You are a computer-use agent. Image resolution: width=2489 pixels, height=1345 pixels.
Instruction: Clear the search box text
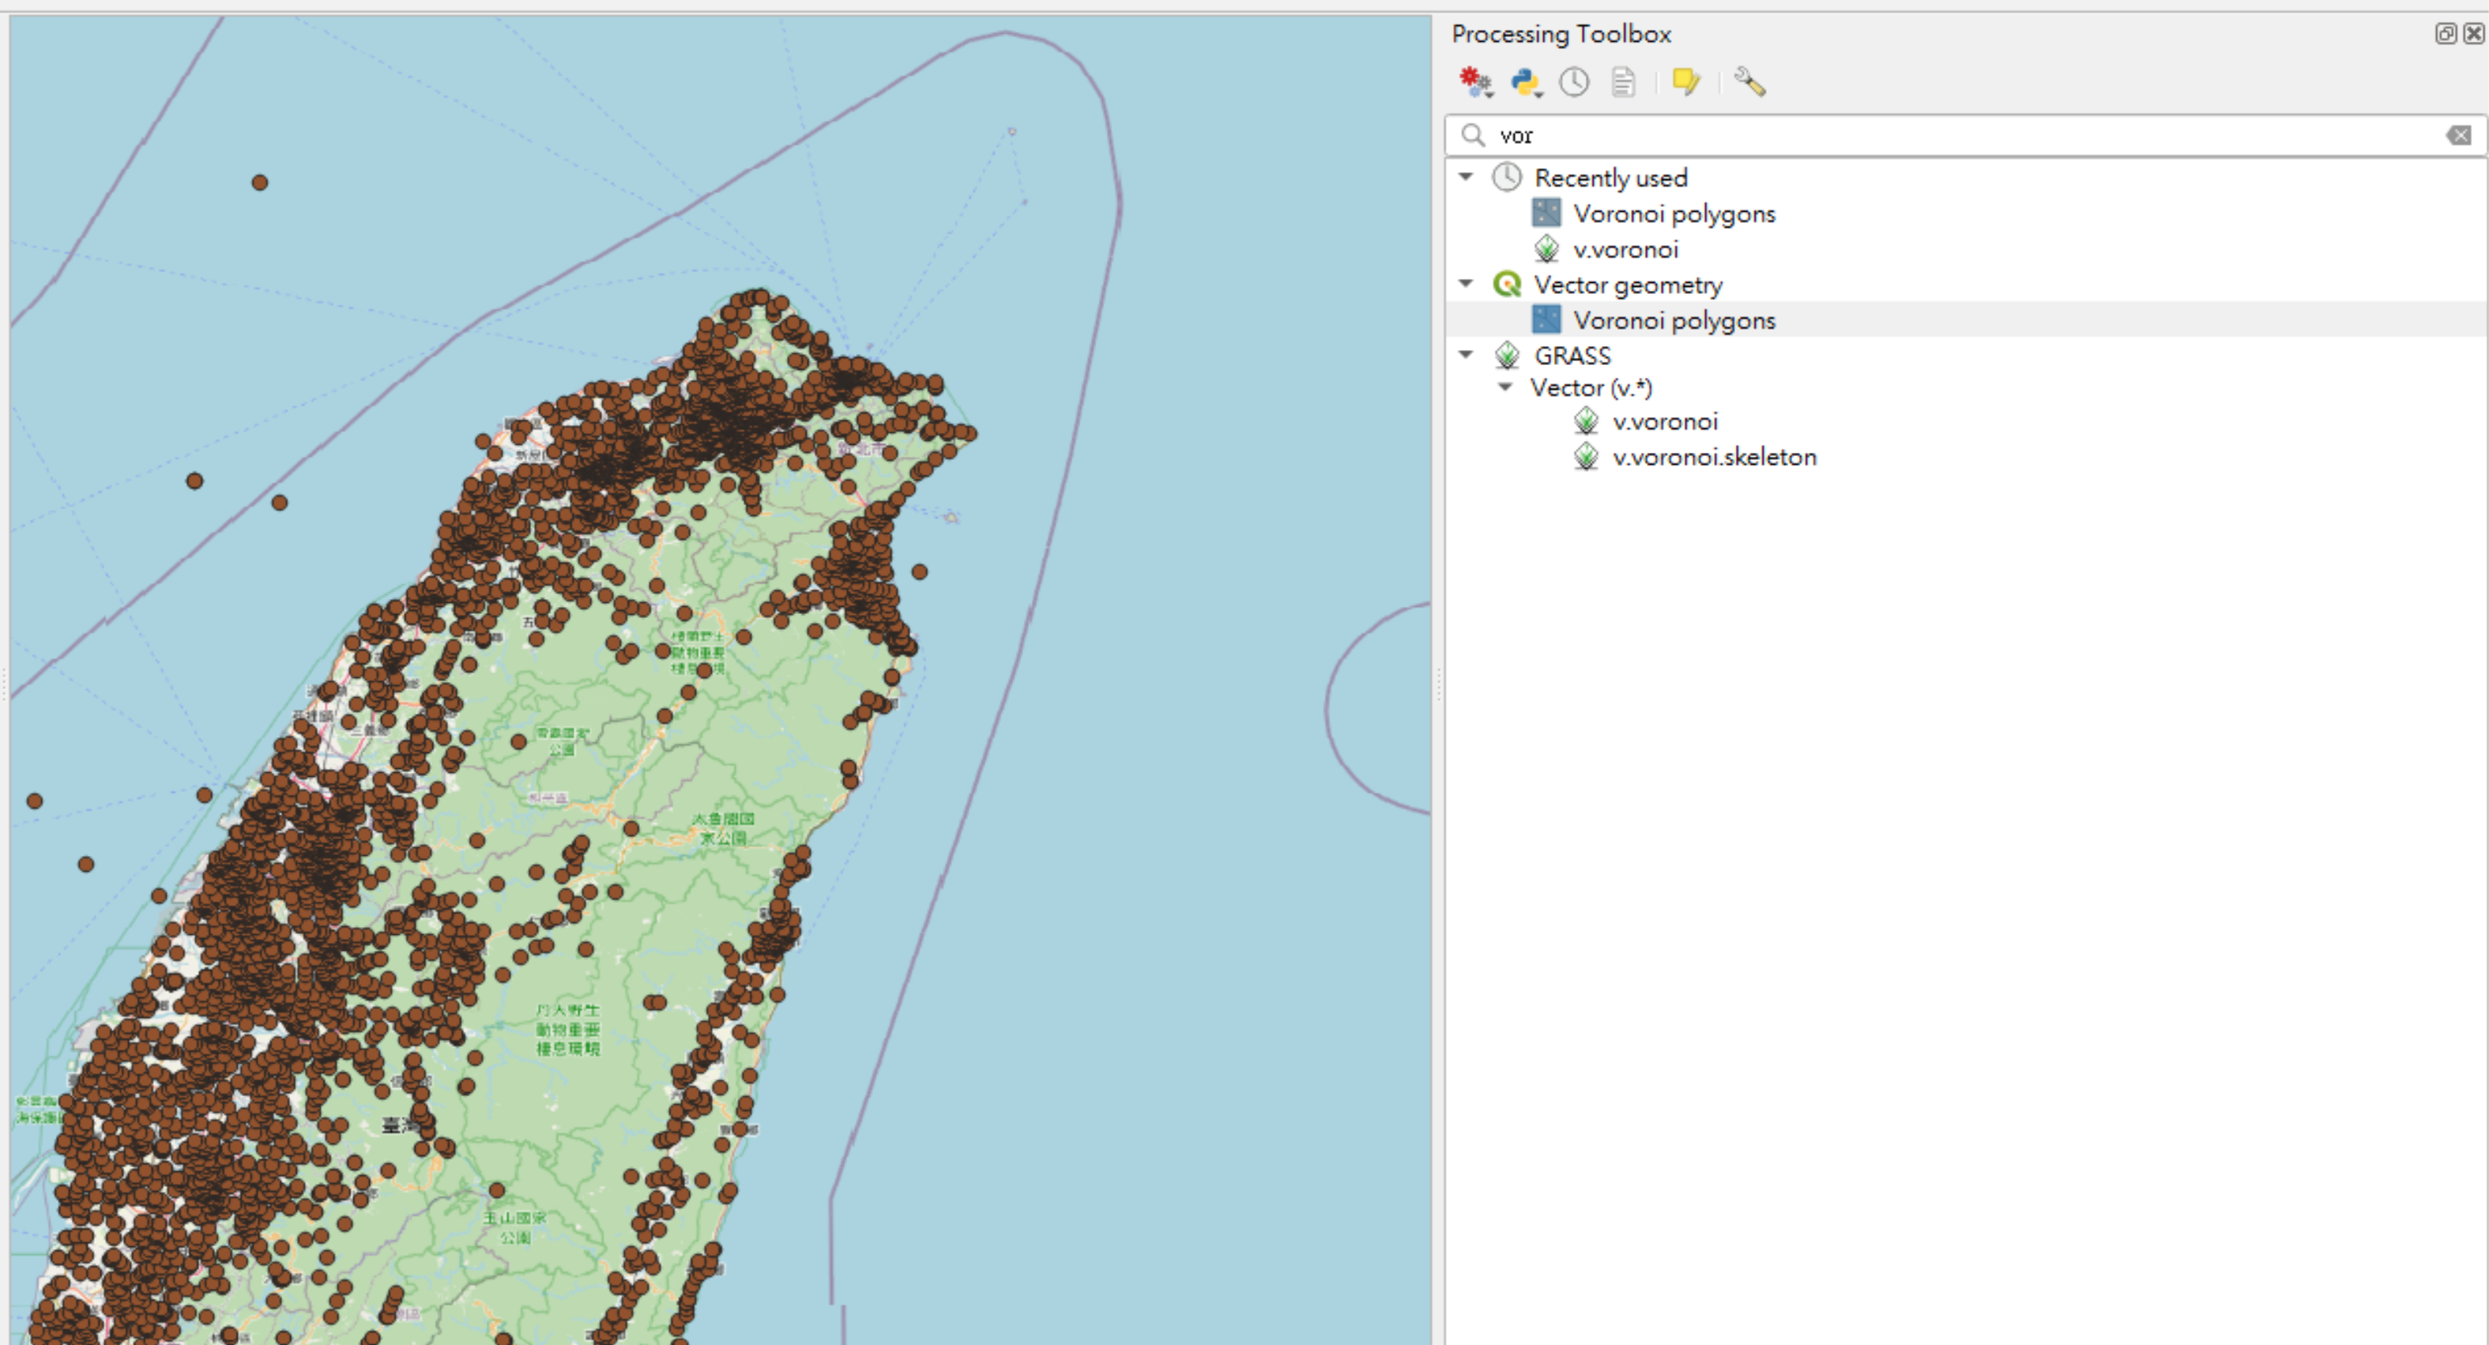coord(2458,135)
